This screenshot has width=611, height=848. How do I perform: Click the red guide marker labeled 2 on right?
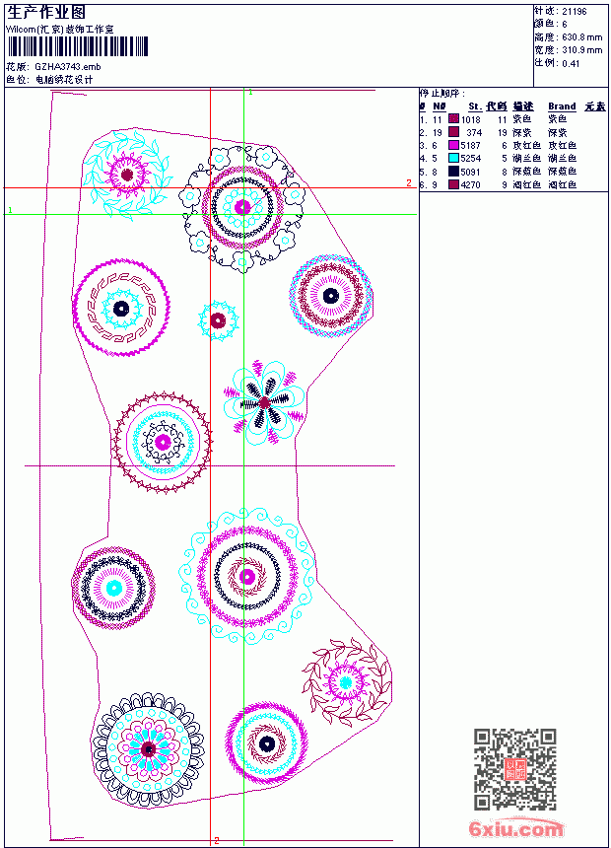tap(409, 182)
